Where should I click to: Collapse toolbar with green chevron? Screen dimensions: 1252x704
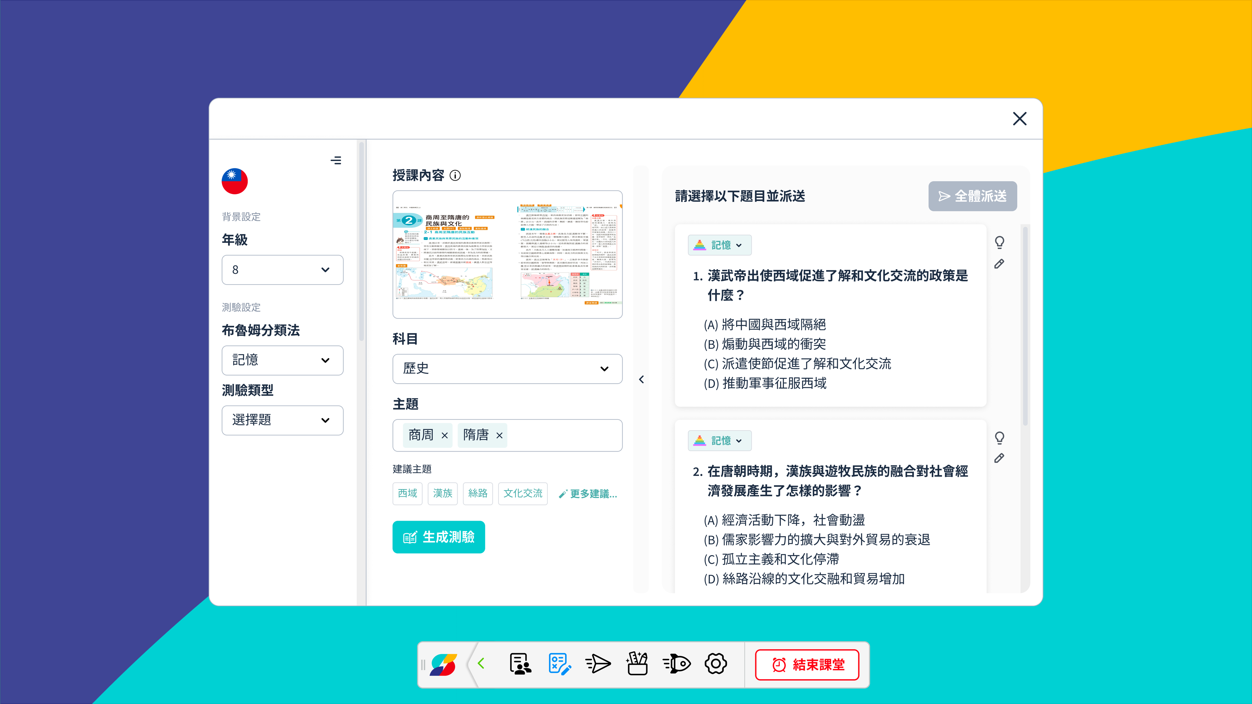[x=481, y=664]
